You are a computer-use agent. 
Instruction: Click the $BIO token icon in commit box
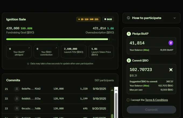171,70
